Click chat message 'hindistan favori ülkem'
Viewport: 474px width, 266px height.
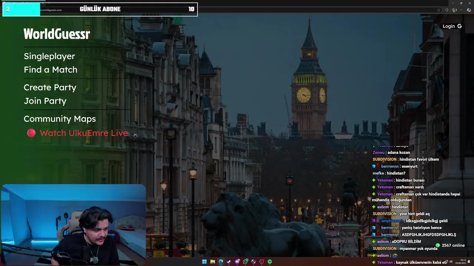tap(419, 160)
